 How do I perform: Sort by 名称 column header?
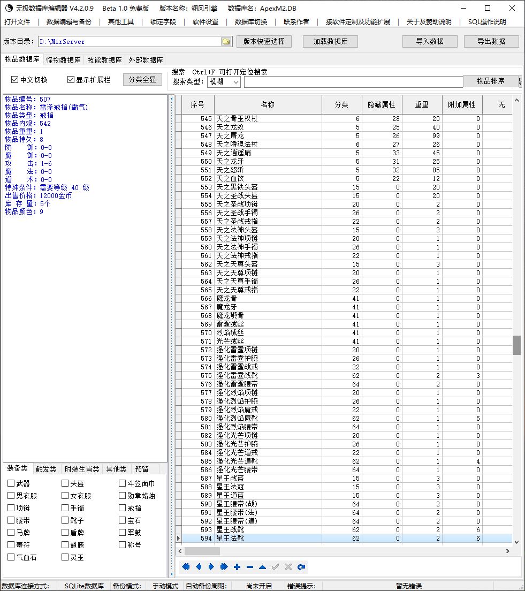point(268,104)
